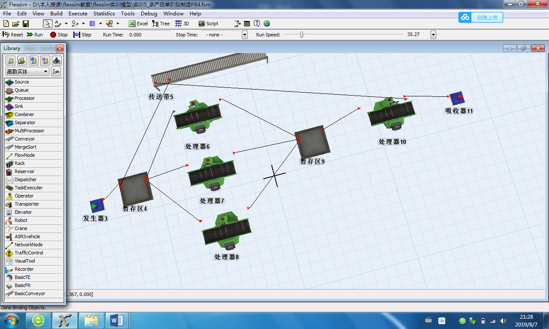This screenshot has width=549, height=329.
Task: Open the Excel import/export tool
Action: click(x=138, y=24)
